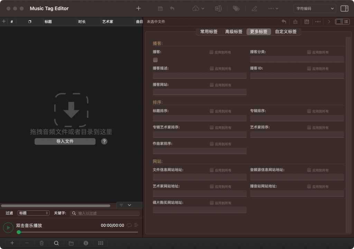Open the info icon in the bottom bar
The width and height of the screenshot is (354, 249).
click(86, 243)
